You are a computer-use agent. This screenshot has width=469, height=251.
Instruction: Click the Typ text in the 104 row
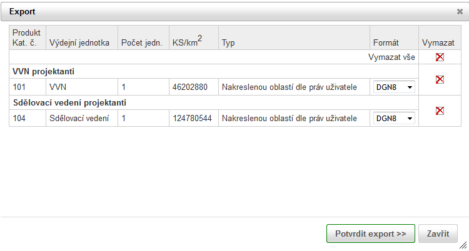(x=290, y=119)
